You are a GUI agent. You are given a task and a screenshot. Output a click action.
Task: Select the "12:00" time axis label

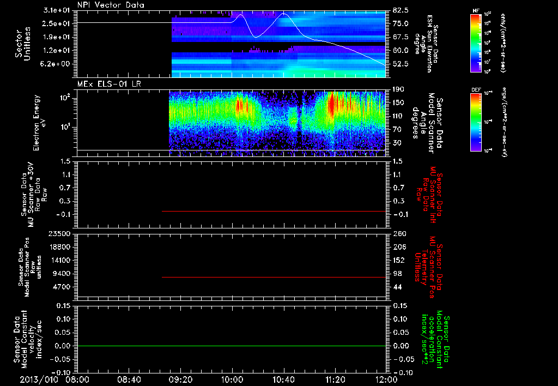(x=386, y=379)
